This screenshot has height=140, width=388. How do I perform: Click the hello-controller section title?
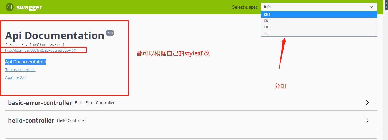tap(31, 120)
